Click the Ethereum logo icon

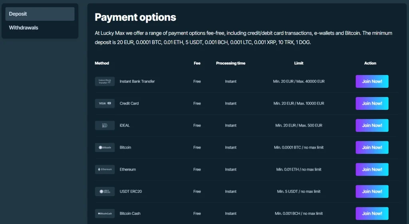click(105, 170)
